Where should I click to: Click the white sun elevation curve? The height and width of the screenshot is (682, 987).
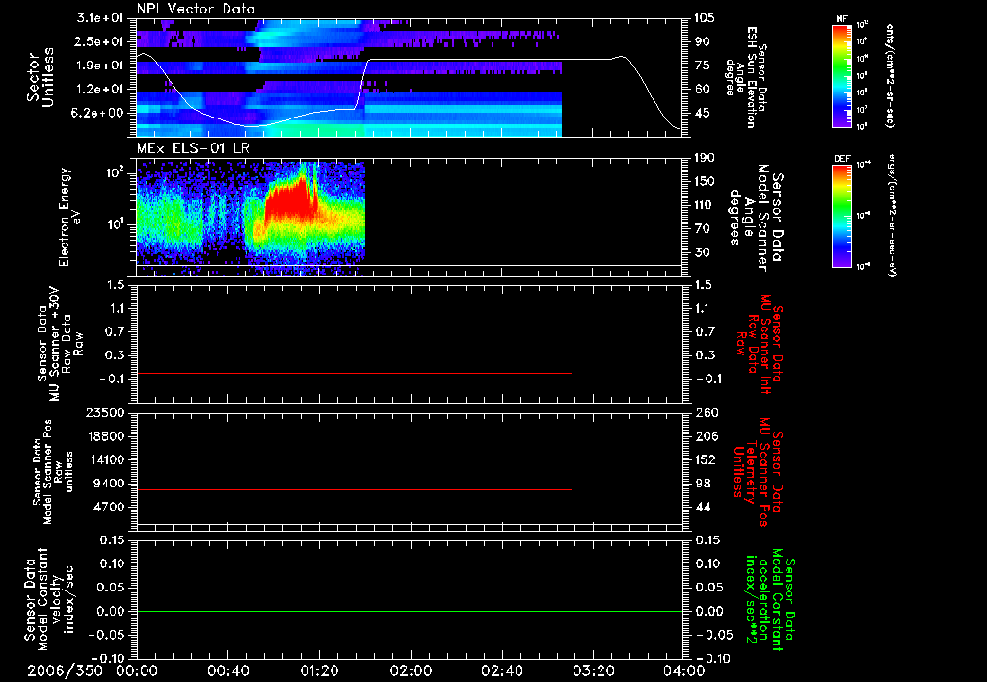(x=491, y=59)
